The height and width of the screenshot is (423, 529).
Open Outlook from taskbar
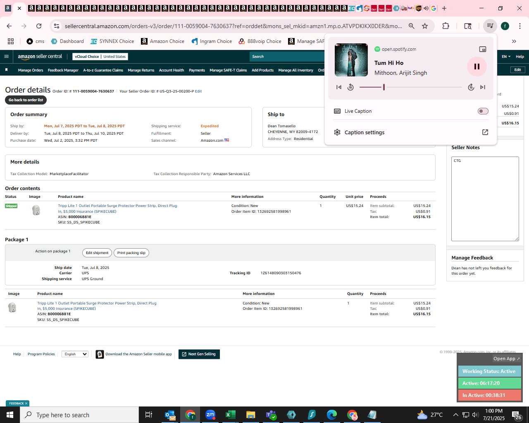170,415
